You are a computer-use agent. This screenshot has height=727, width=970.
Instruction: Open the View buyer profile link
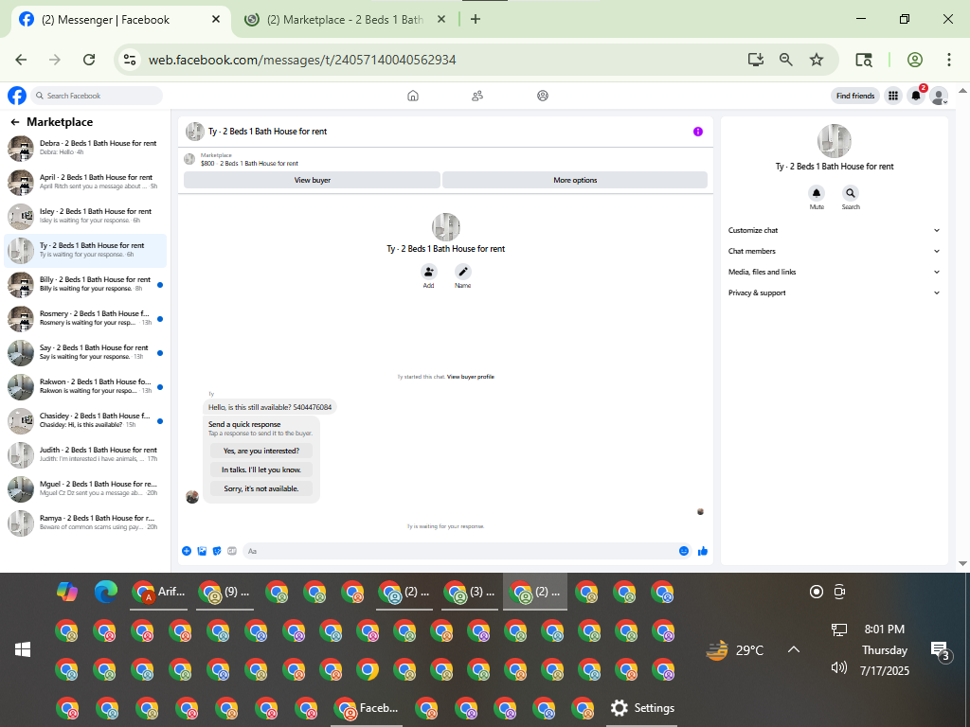pos(470,377)
